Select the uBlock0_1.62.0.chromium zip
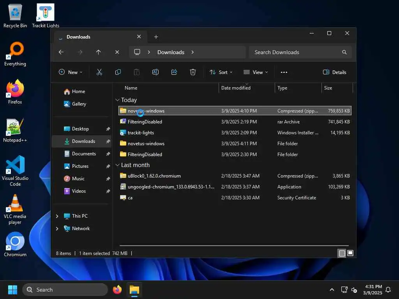 coord(235,176)
